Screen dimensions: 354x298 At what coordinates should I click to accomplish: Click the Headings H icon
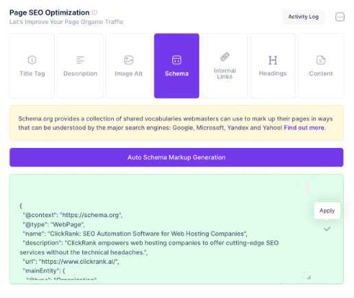[272, 60]
